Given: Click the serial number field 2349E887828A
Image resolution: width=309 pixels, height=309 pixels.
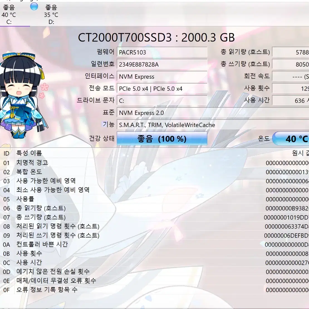Looking at the screenshot, I should [162, 64].
